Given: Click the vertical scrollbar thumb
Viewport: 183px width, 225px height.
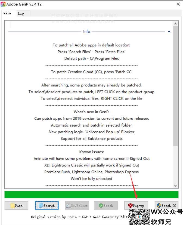Looking at the screenshot, I should click(175, 86).
